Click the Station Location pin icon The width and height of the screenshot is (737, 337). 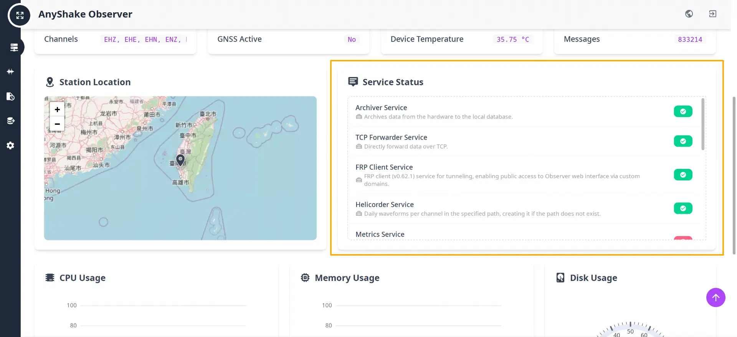pyautogui.click(x=50, y=82)
